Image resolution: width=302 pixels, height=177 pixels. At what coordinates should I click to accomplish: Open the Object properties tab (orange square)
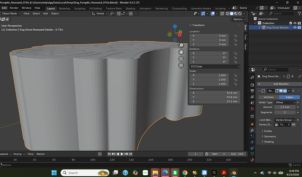tap(252, 124)
